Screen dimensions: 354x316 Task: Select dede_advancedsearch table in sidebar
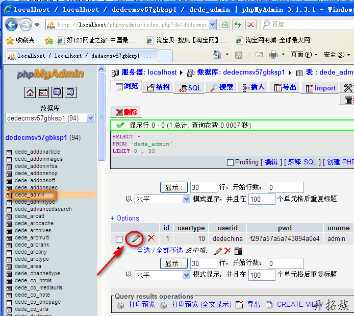pyautogui.click(x=43, y=209)
